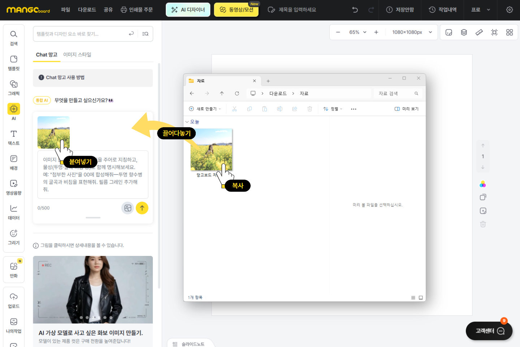520x347 pixels.
Task: Click the template search input field
Action: click(81, 34)
